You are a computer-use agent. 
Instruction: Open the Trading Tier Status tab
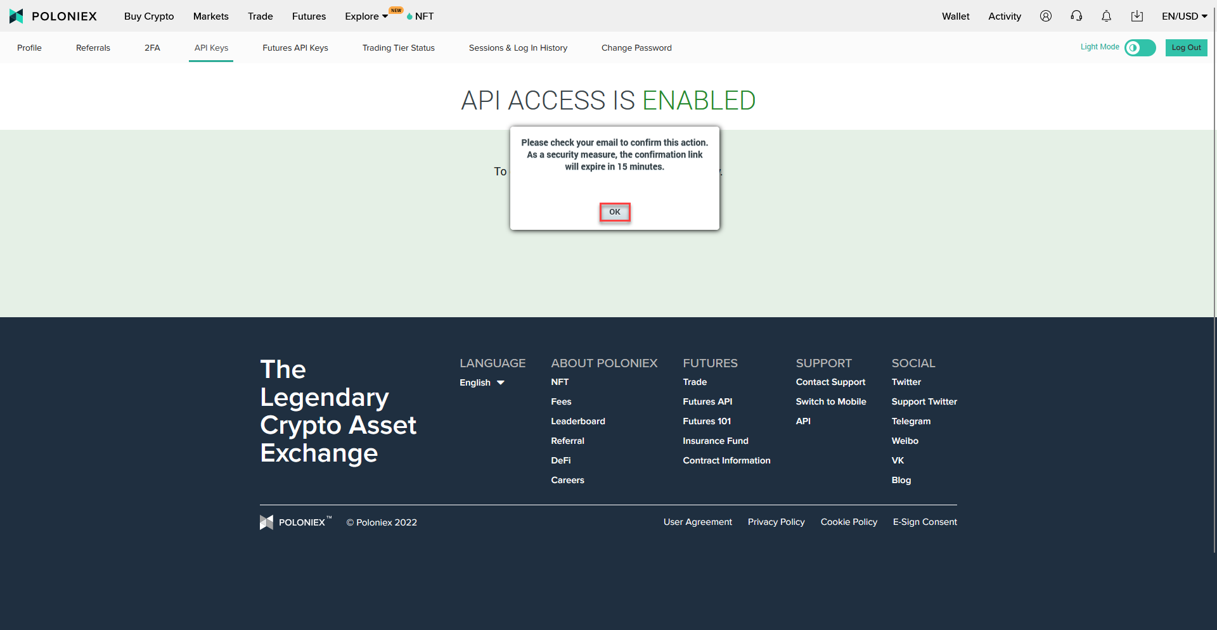coord(399,47)
